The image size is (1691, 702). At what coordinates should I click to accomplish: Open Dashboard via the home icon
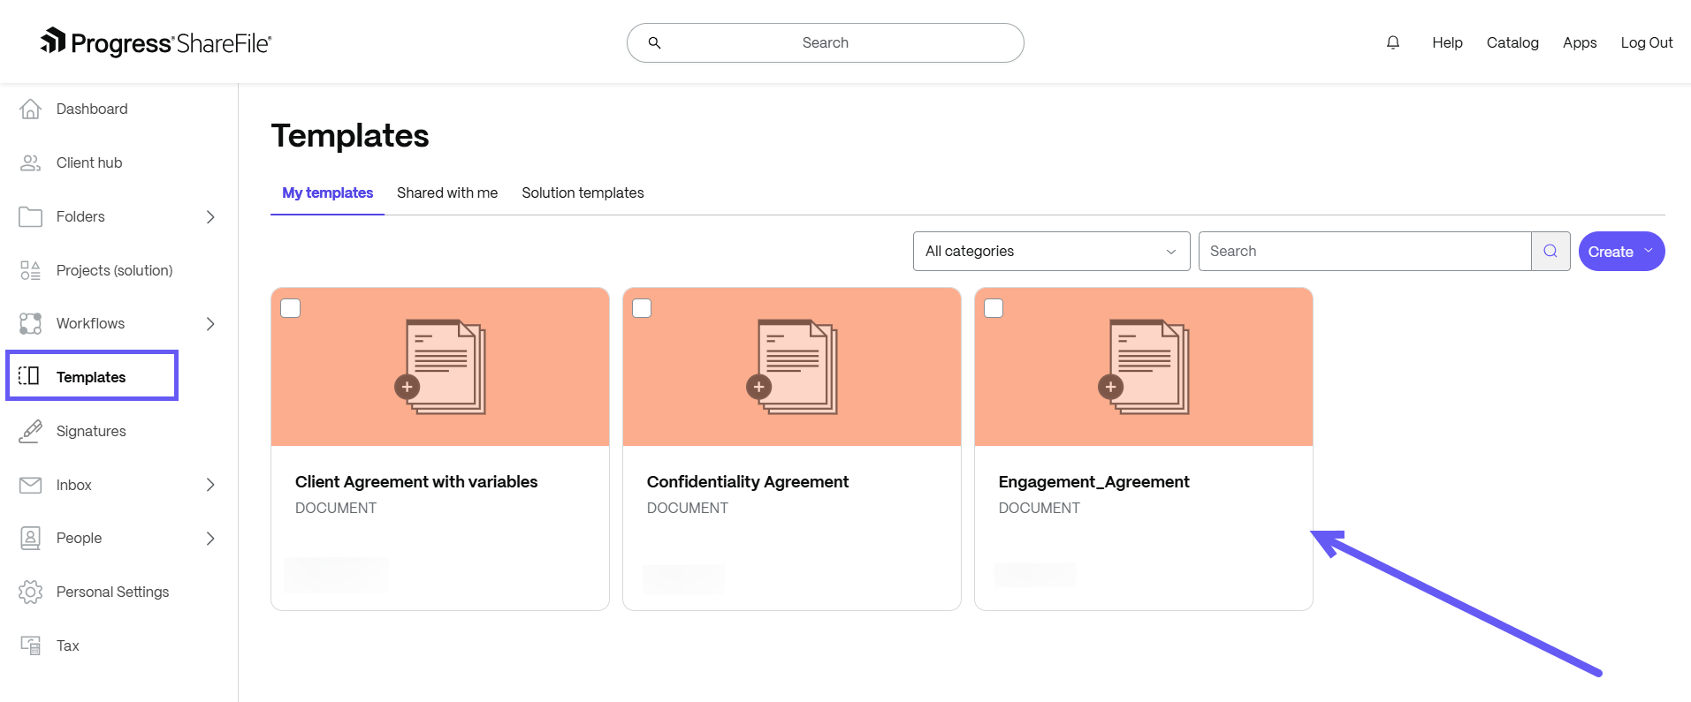[x=31, y=109]
